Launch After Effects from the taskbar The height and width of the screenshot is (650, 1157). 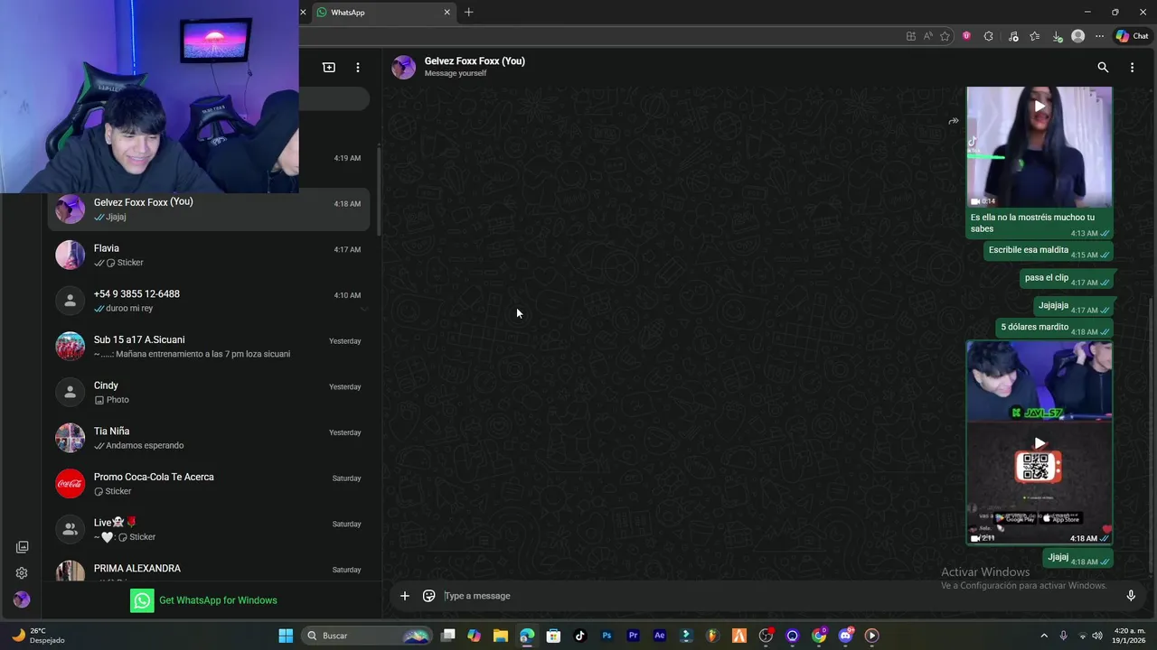pos(660,636)
